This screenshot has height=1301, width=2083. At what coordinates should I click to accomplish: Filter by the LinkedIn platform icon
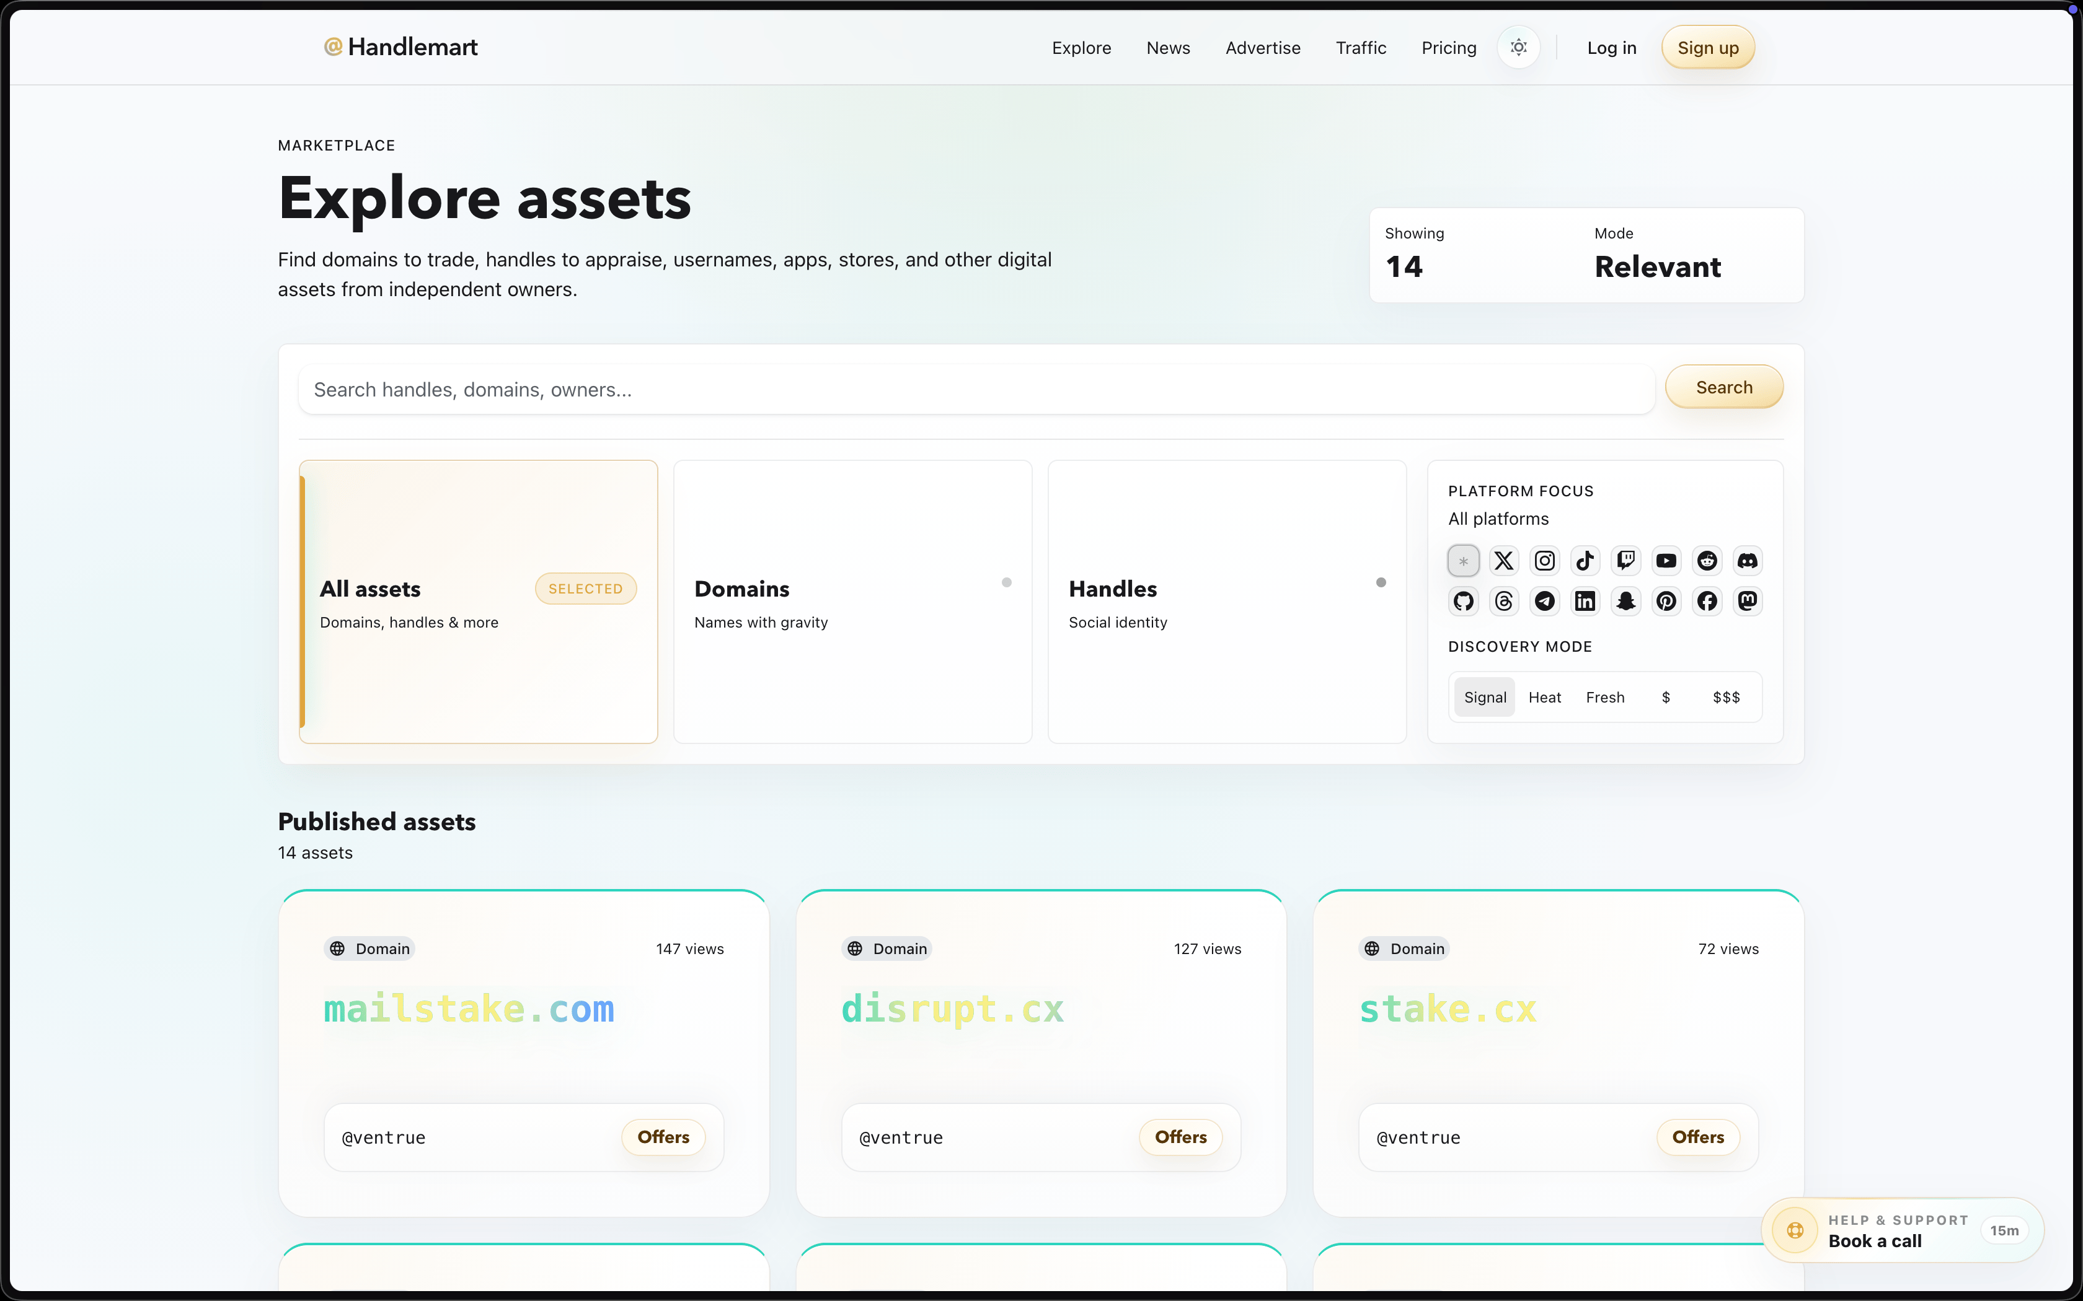point(1585,602)
